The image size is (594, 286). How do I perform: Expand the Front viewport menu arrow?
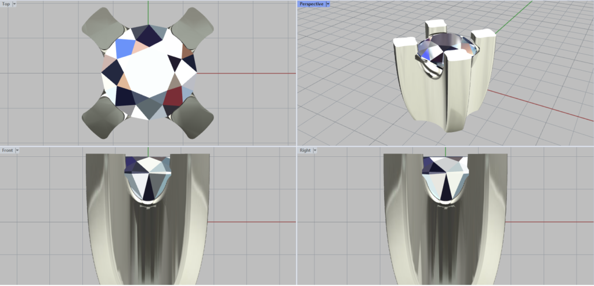click(x=17, y=150)
